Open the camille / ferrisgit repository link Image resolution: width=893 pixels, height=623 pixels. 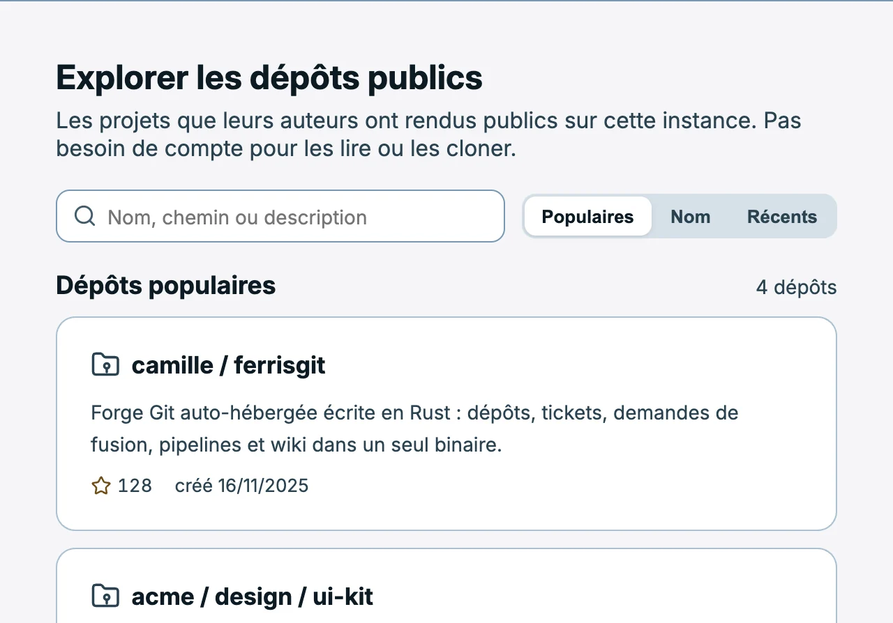228,365
